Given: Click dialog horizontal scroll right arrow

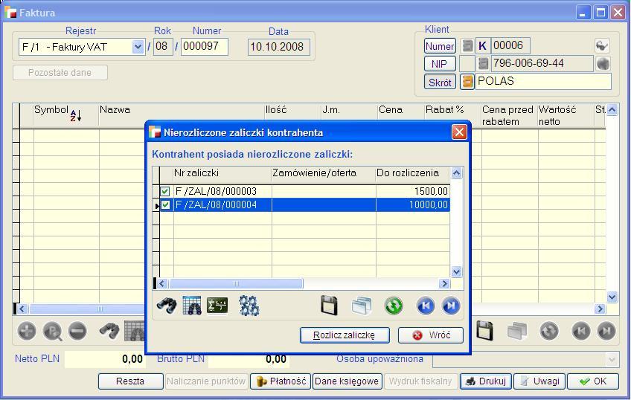Looking at the screenshot, I should (444, 284).
